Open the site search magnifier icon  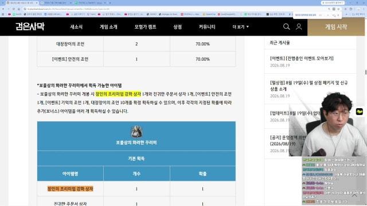(287, 27)
